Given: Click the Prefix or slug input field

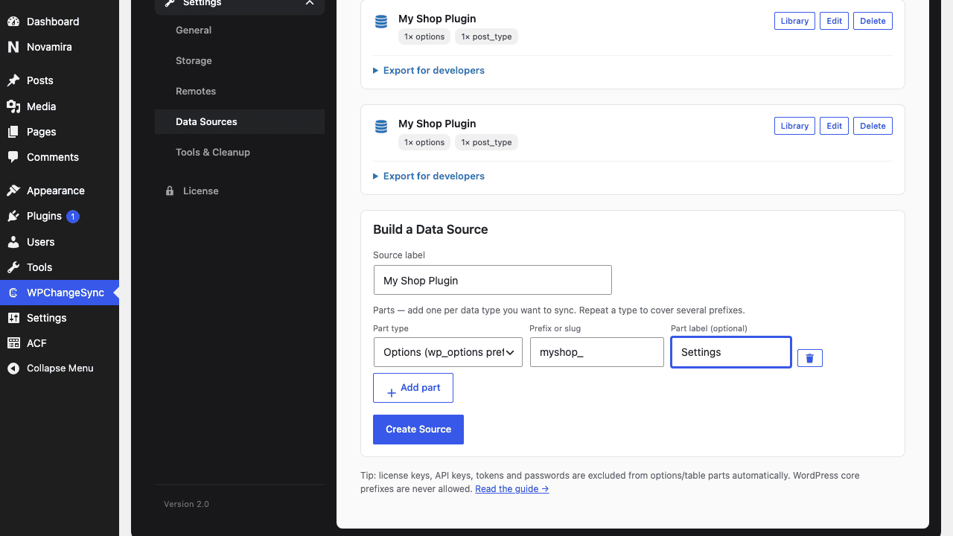Looking at the screenshot, I should pos(597,352).
